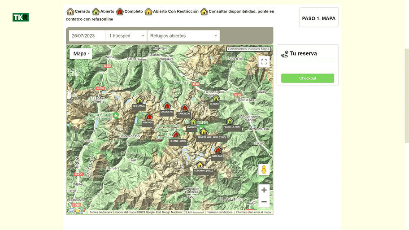Click the date field showing 26/07/2023

click(x=87, y=36)
